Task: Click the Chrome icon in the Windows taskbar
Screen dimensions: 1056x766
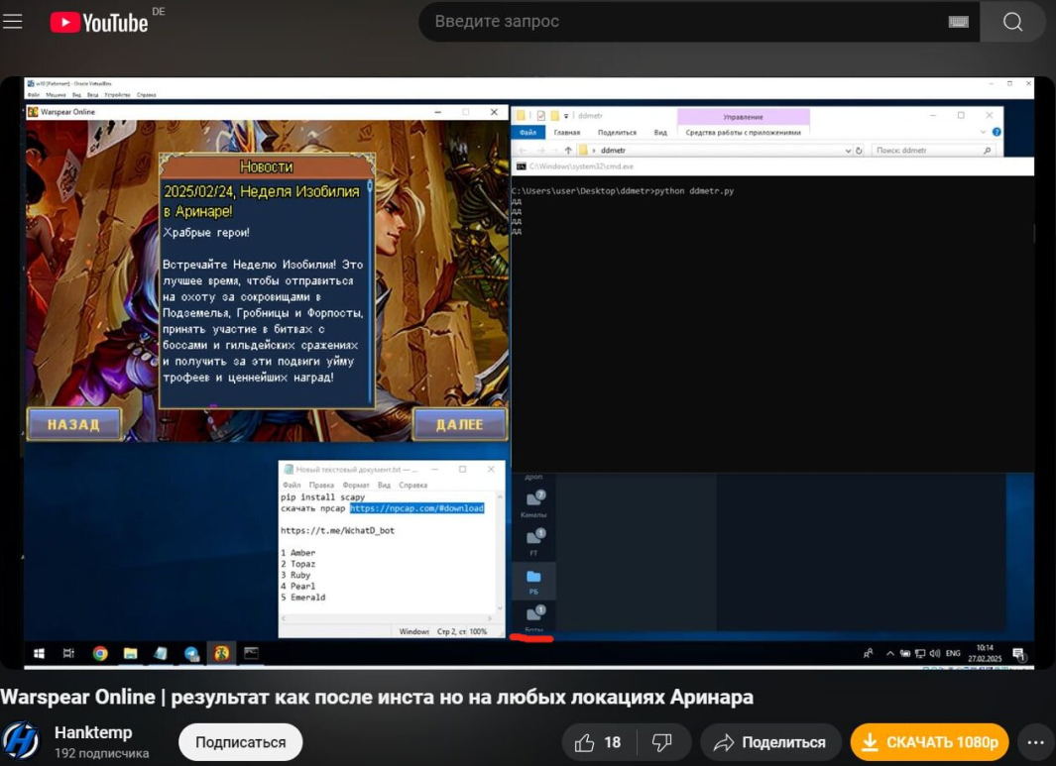Action: pos(100,653)
